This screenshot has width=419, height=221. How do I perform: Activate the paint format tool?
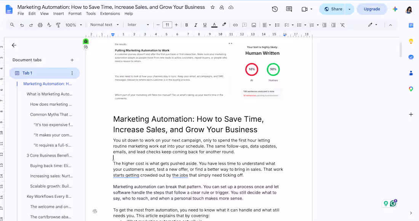pos(58,25)
